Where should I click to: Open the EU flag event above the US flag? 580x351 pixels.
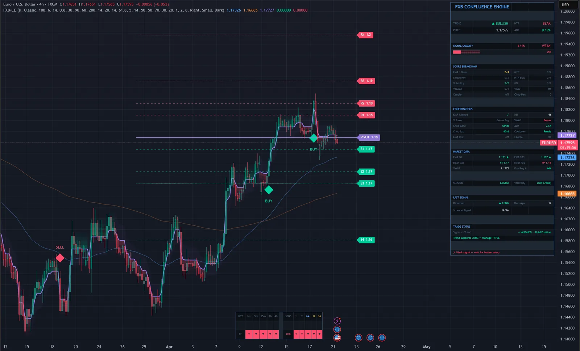click(x=337, y=329)
